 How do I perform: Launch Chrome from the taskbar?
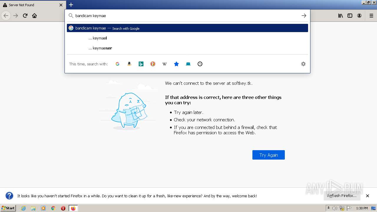53,208
